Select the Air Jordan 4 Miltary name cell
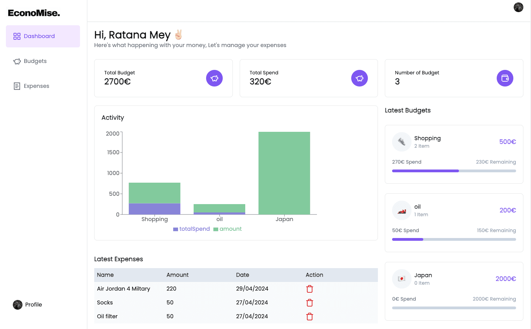 124,289
